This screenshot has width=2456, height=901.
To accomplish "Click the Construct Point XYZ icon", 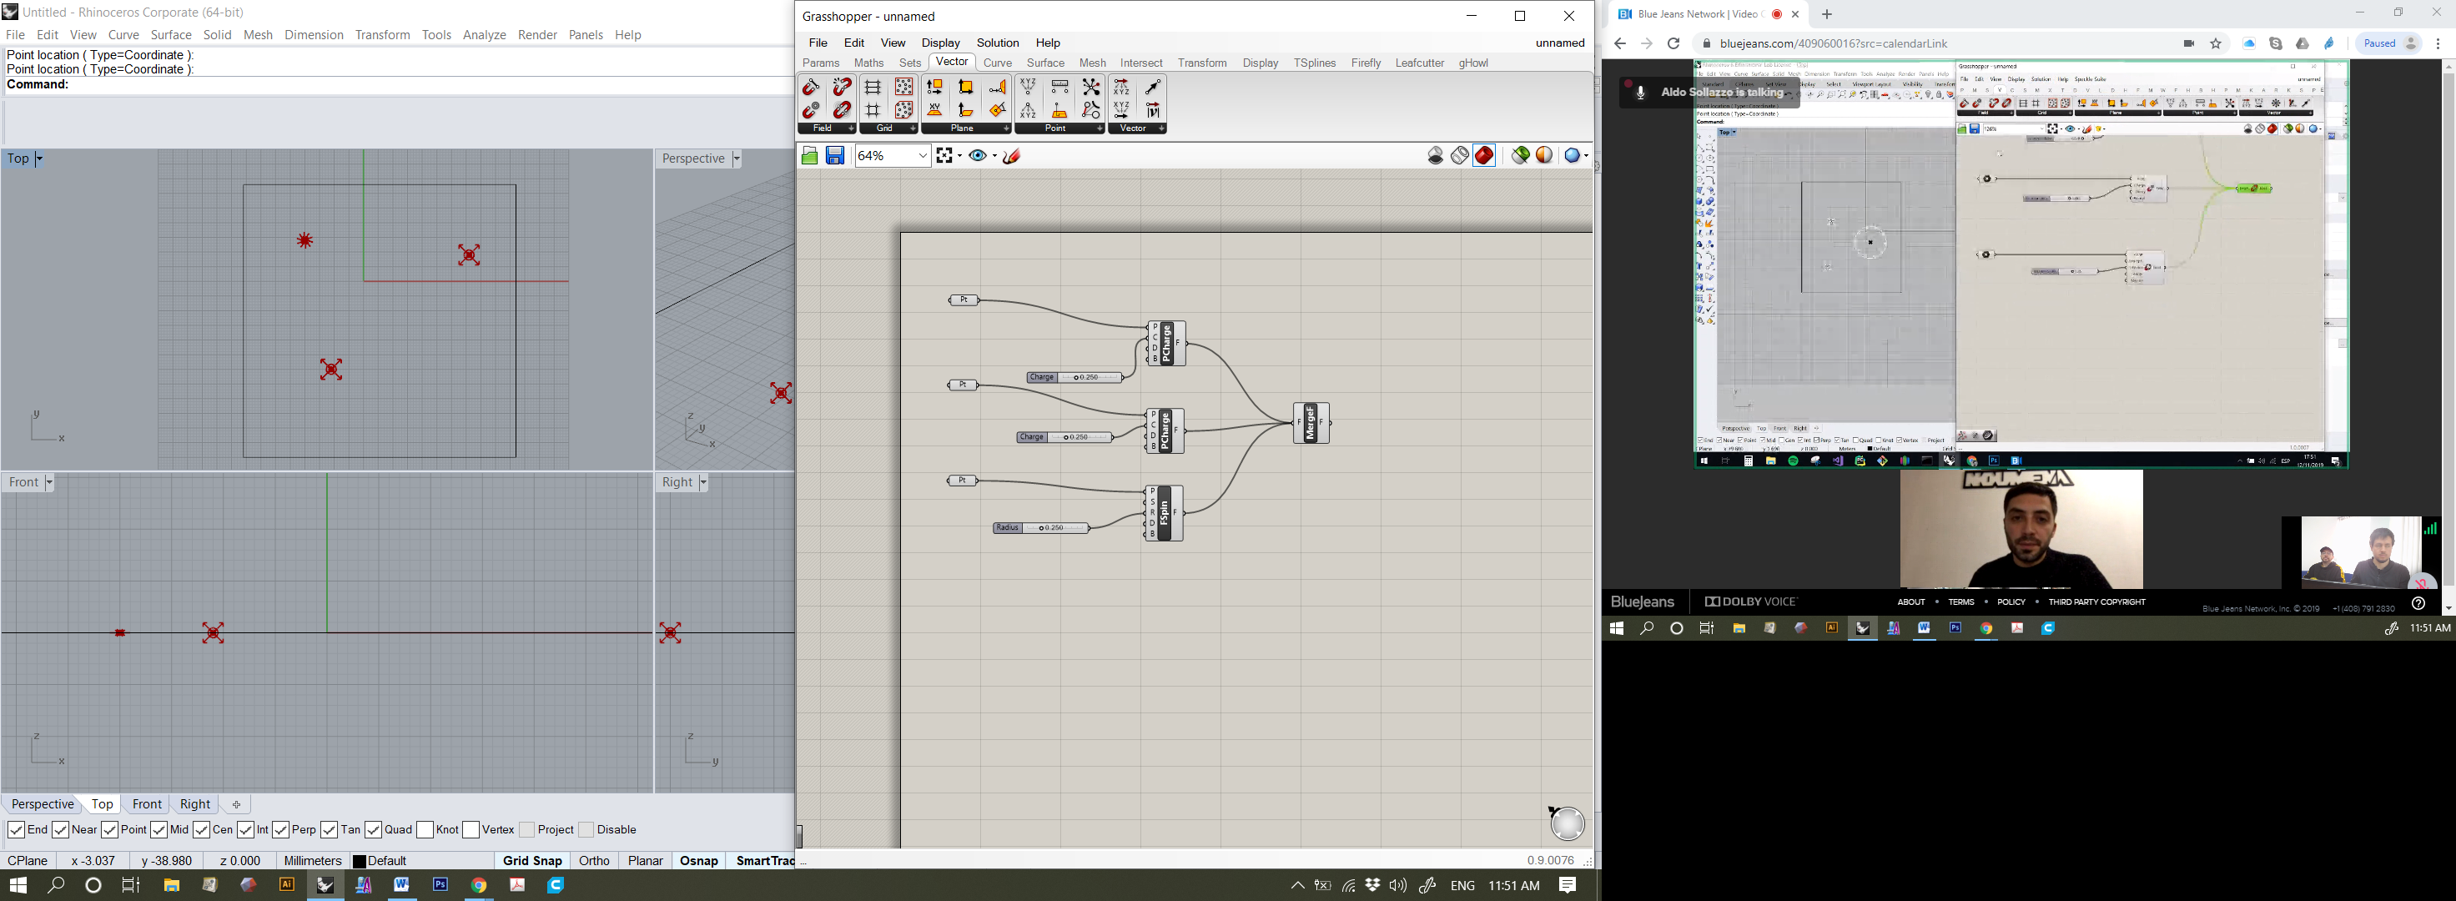I will click(1028, 88).
